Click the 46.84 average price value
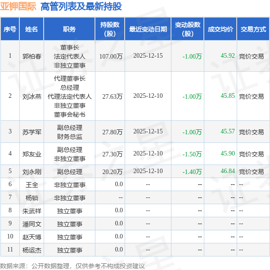Screen dimensions: 270x270 point(228,171)
